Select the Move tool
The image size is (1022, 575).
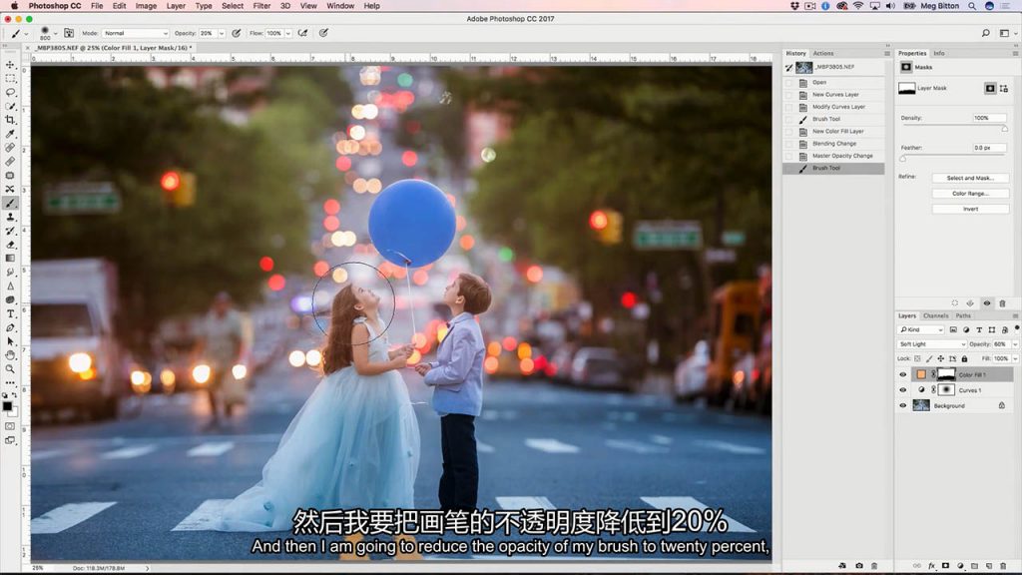tap(11, 63)
